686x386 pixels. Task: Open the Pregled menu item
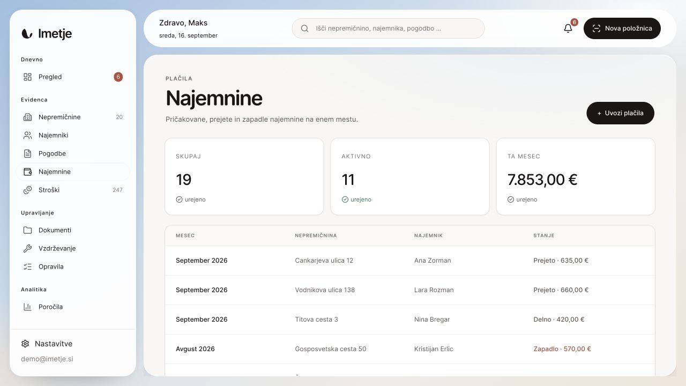tap(73, 77)
